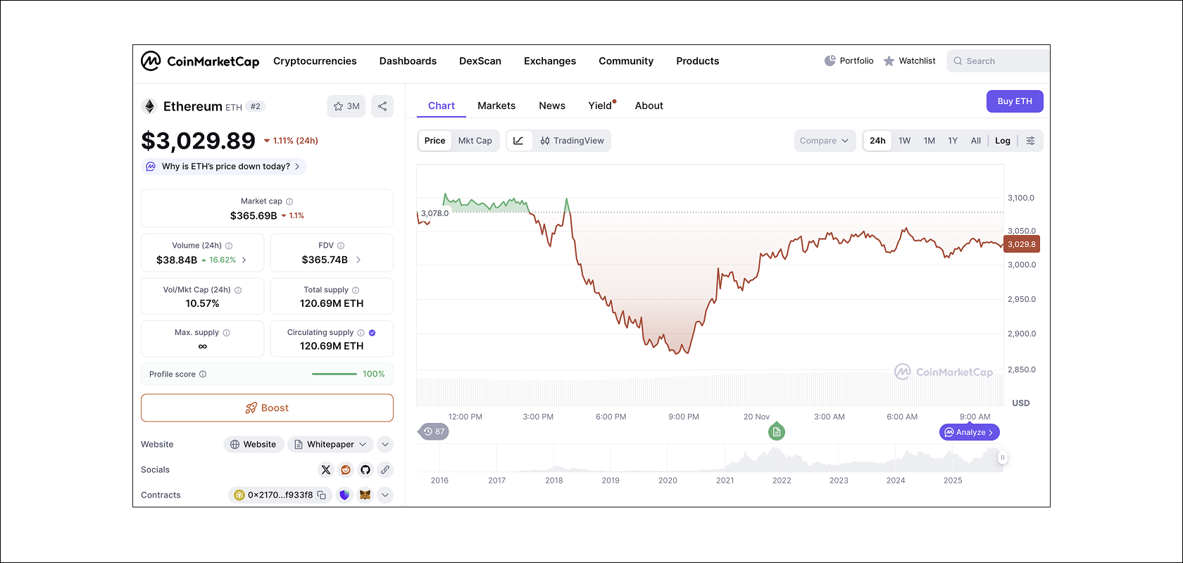
Task: Open Ethereum's Reddit social link
Action: tap(346, 469)
